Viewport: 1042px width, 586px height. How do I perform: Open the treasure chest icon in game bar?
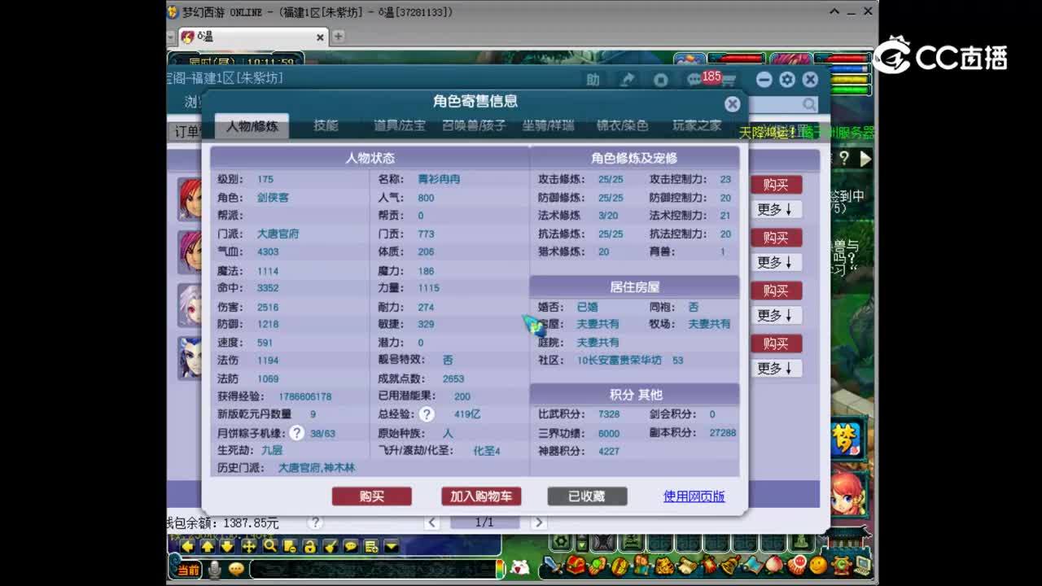(x=577, y=565)
